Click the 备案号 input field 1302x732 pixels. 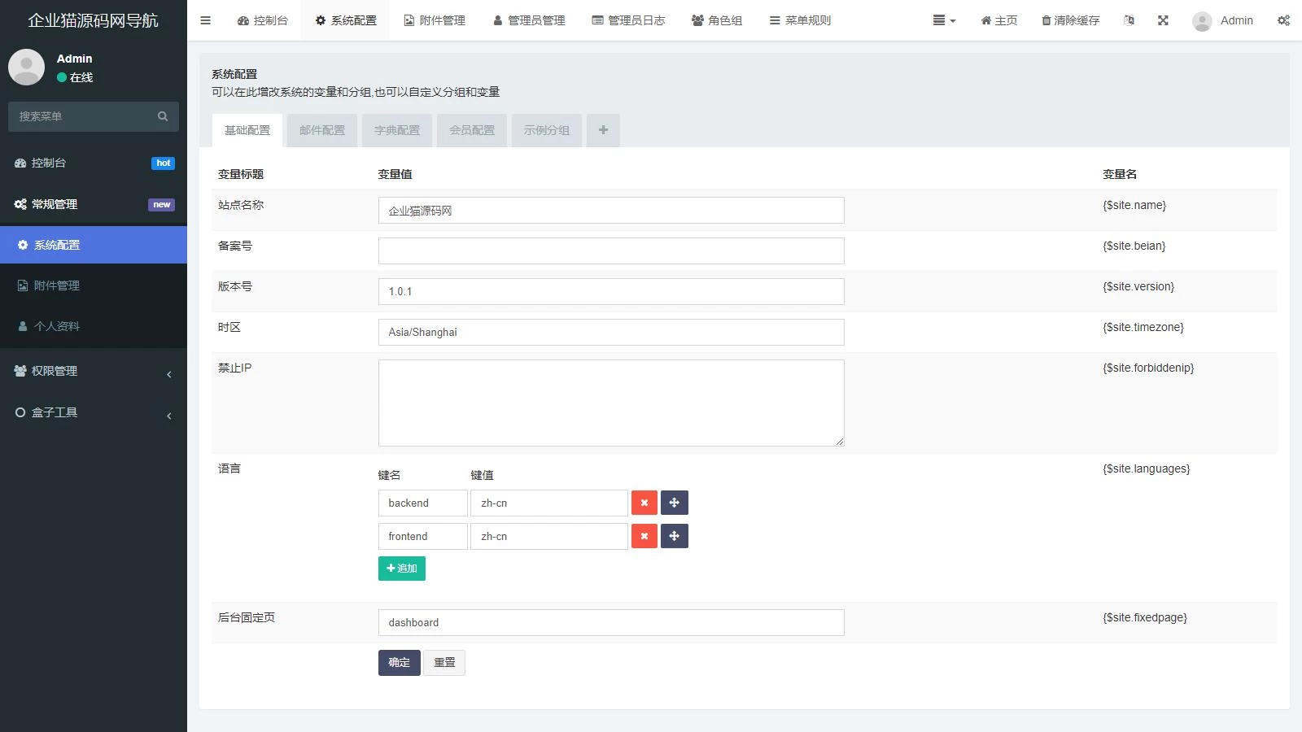tap(610, 251)
